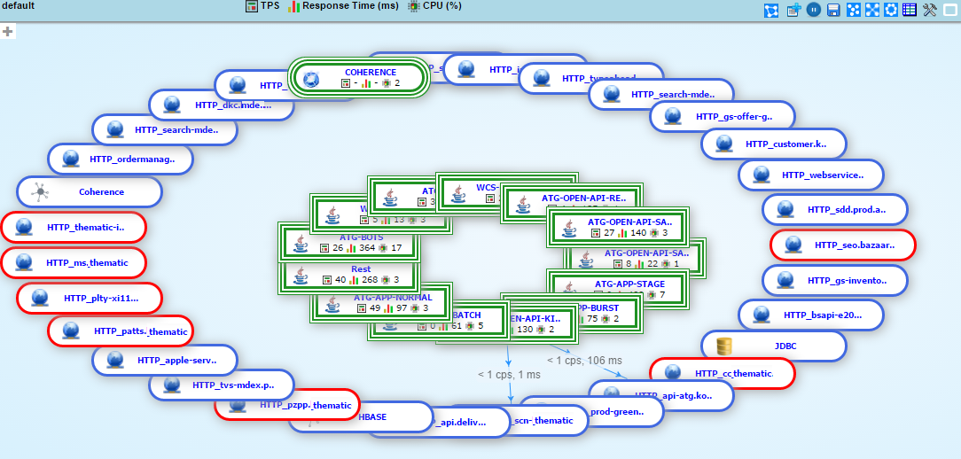Maximize the topology panel square icon
Viewport: 961px width, 459px height.
click(x=949, y=11)
